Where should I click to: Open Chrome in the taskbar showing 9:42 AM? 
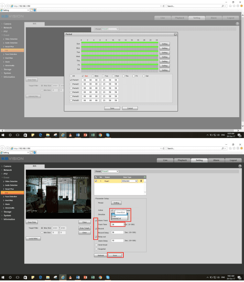(100, 278)
